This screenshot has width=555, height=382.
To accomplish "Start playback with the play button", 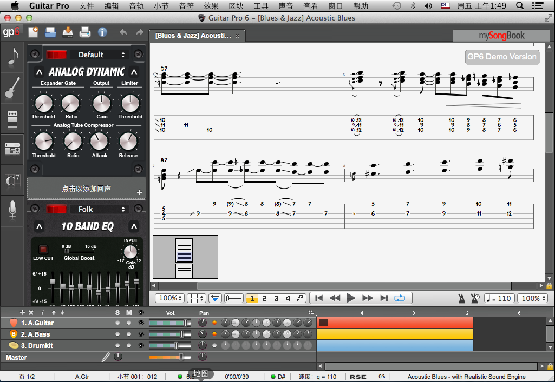I will coord(351,297).
